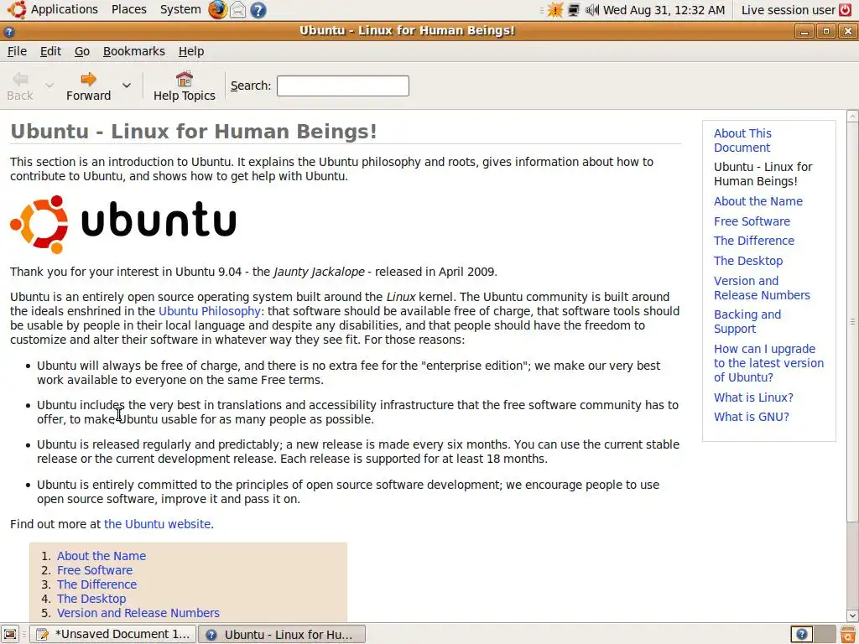The width and height of the screenshot is (859, 644).
Task: Follow the Ubuntu Philosophy link
Action: click(209, 311)
